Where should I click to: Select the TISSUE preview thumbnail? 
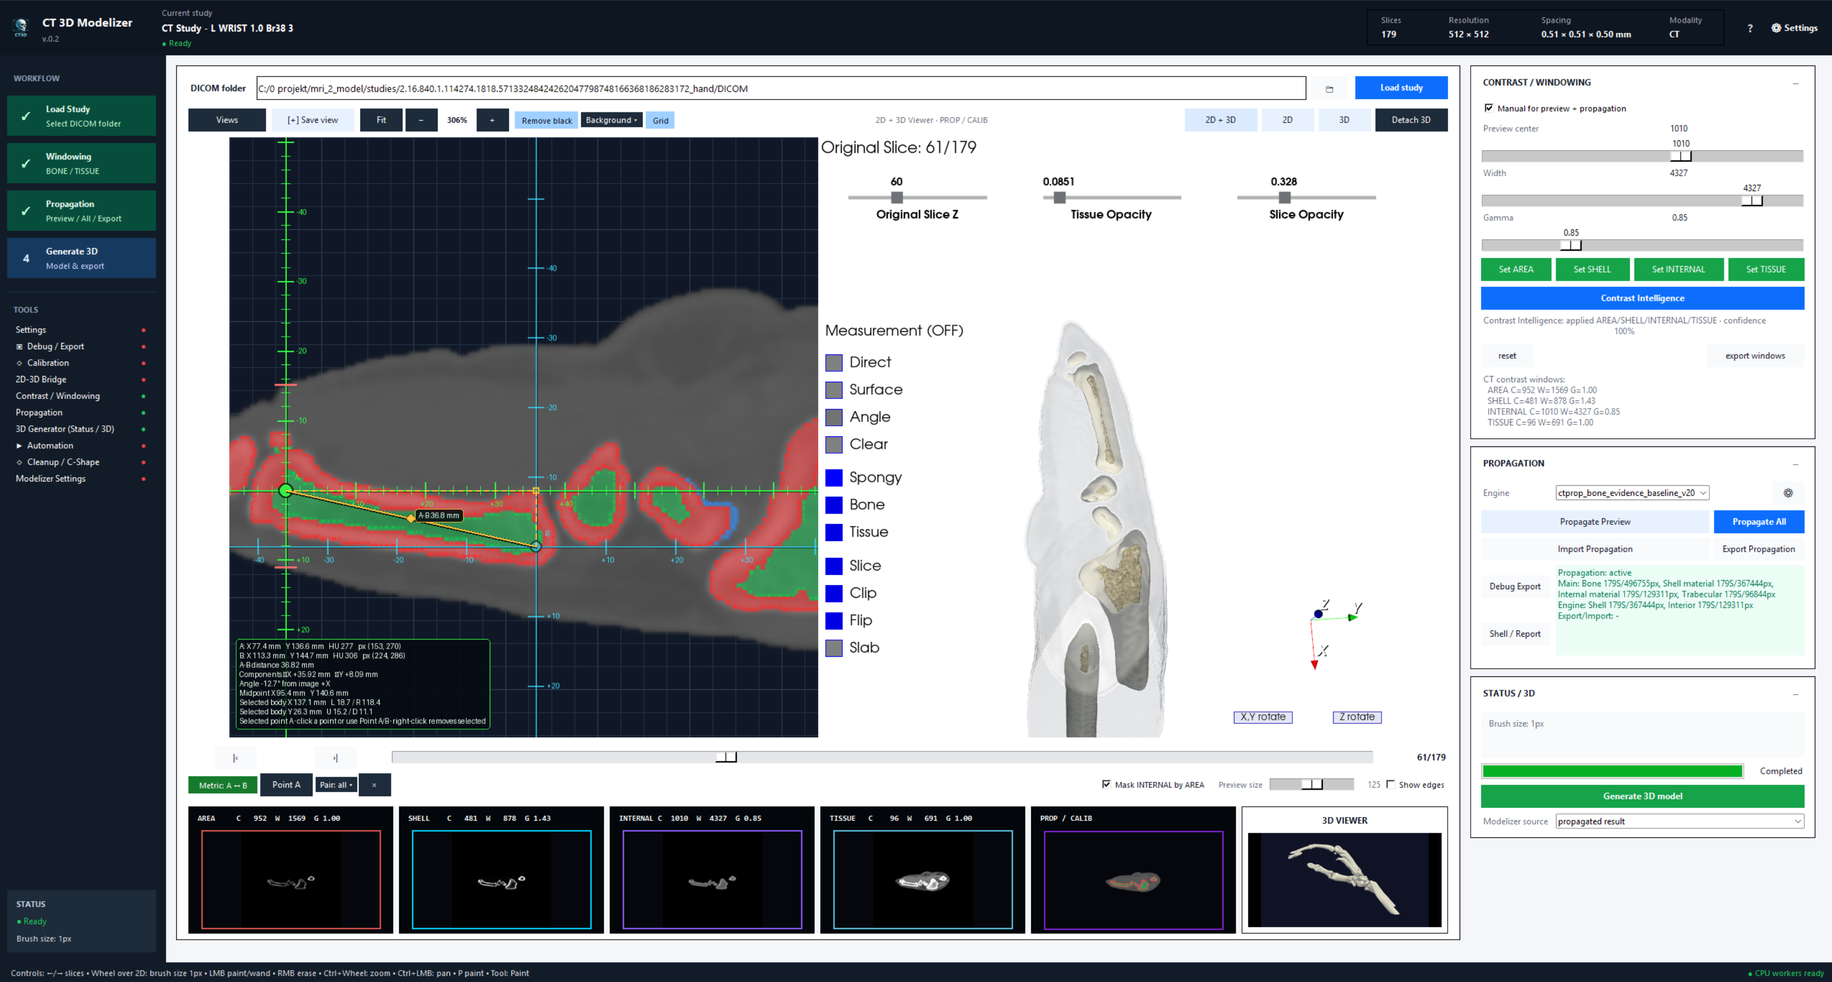pyautogui.click(x=922, y=869)
